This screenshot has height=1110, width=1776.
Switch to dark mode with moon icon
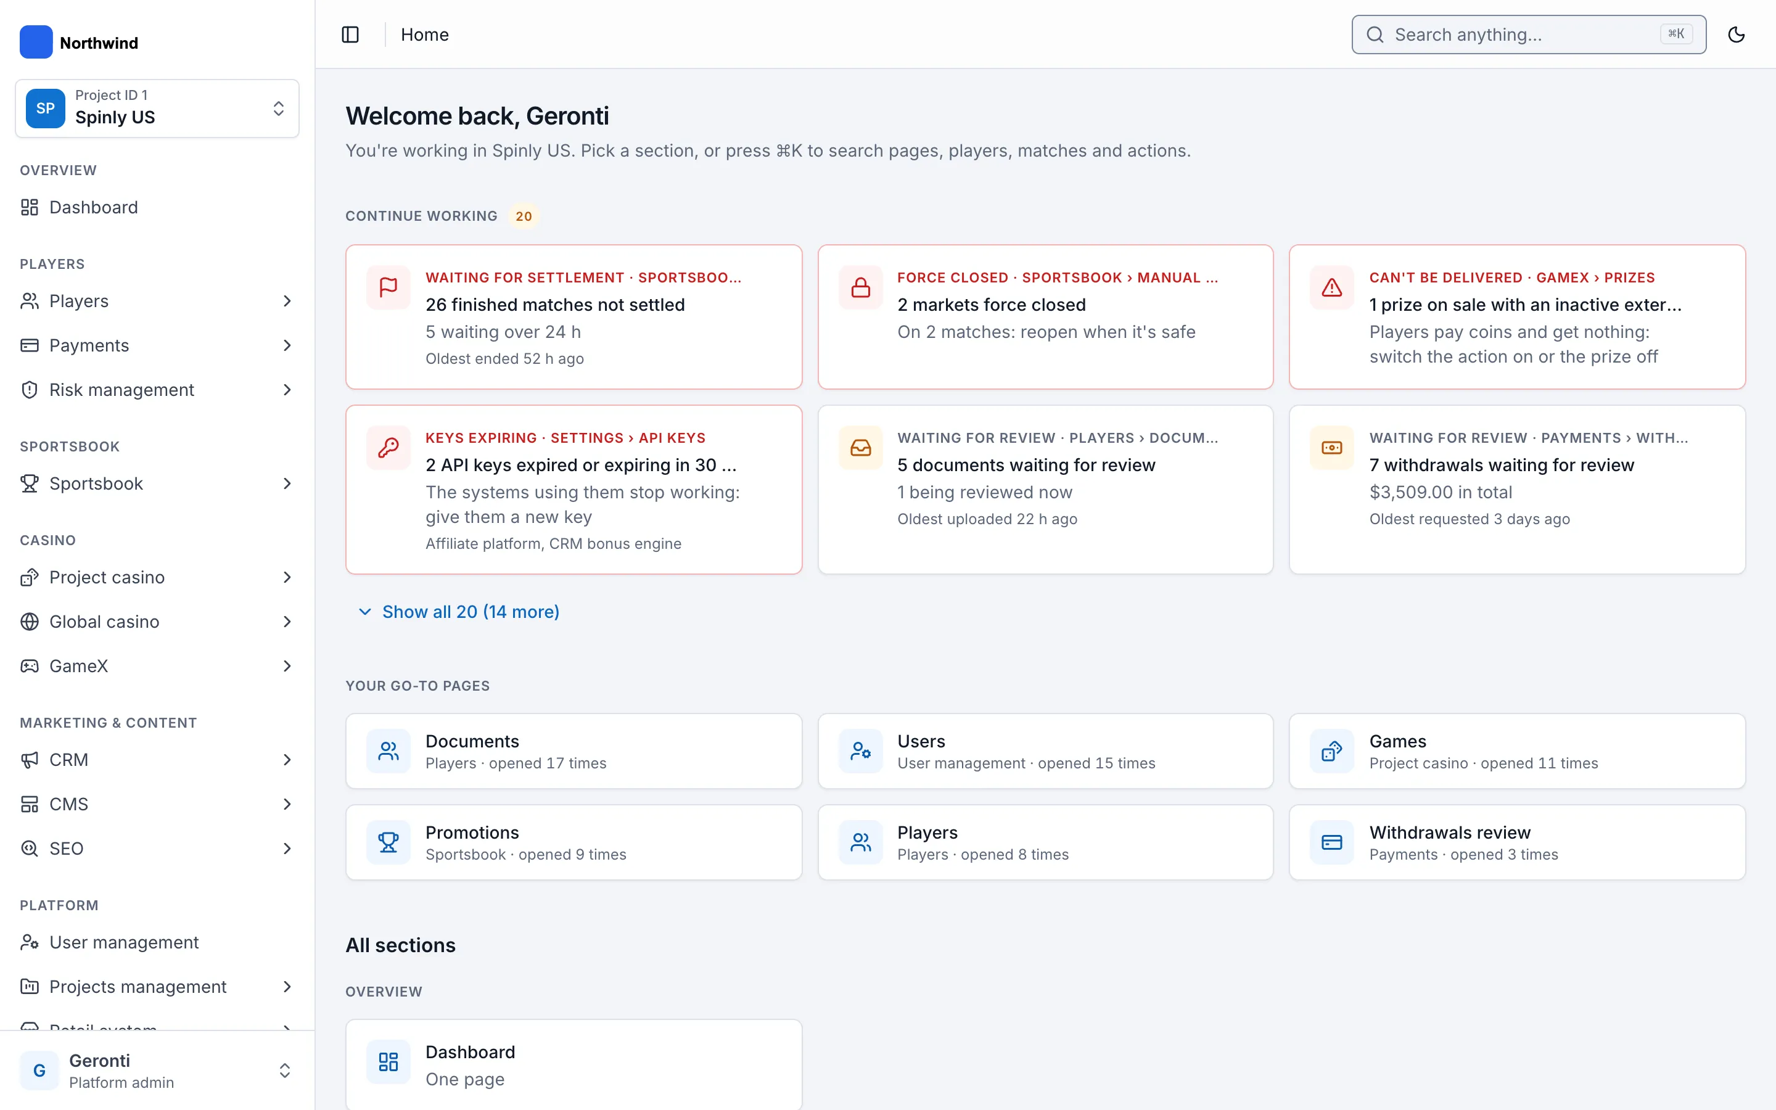(1736, 35)
